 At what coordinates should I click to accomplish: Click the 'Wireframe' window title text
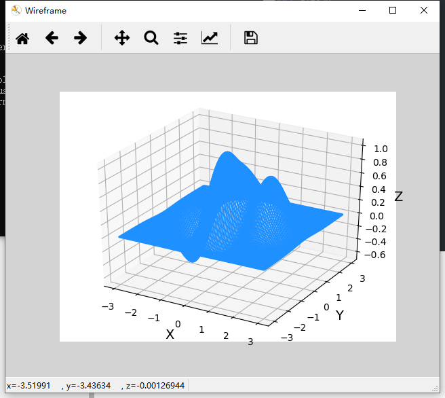pos(45,11)
